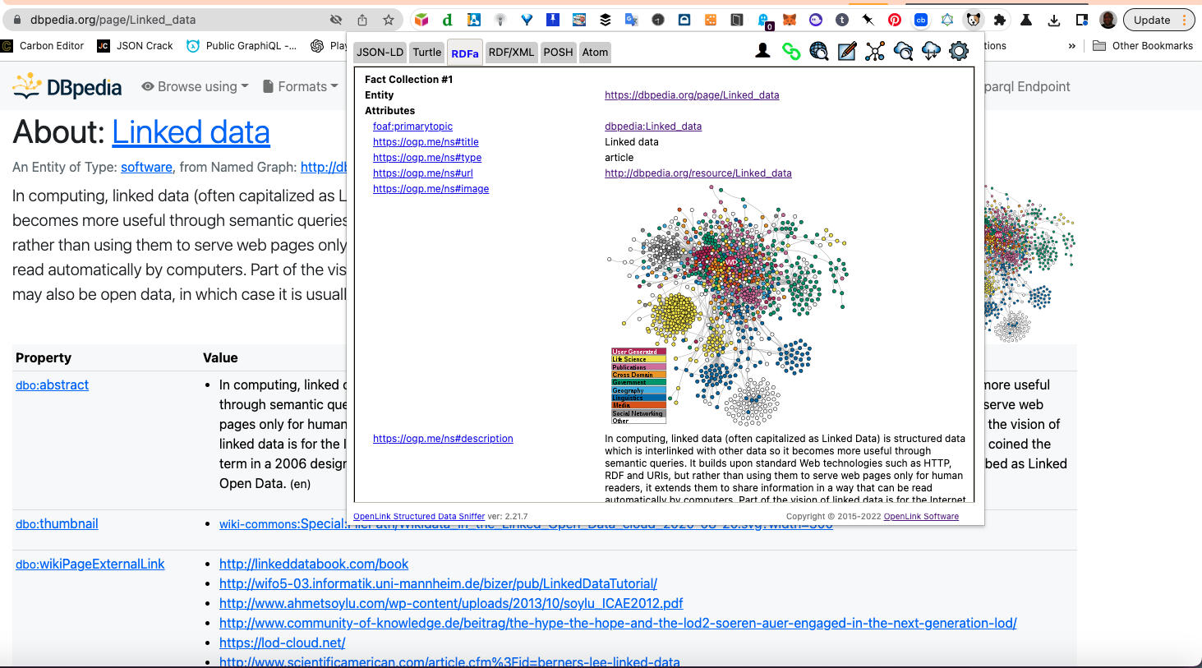Click the Google Translate extension icon

(x=632, y=20)
